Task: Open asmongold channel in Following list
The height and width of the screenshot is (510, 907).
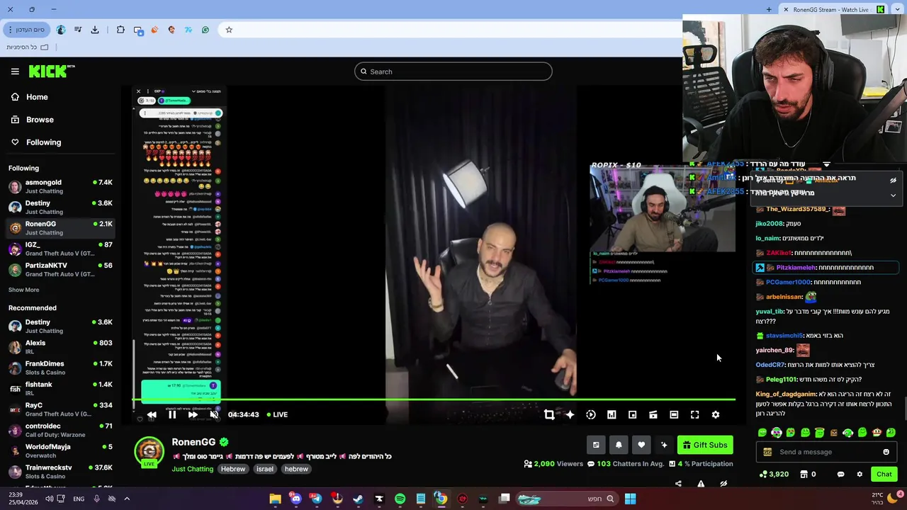Action: [x=60, y=187]
